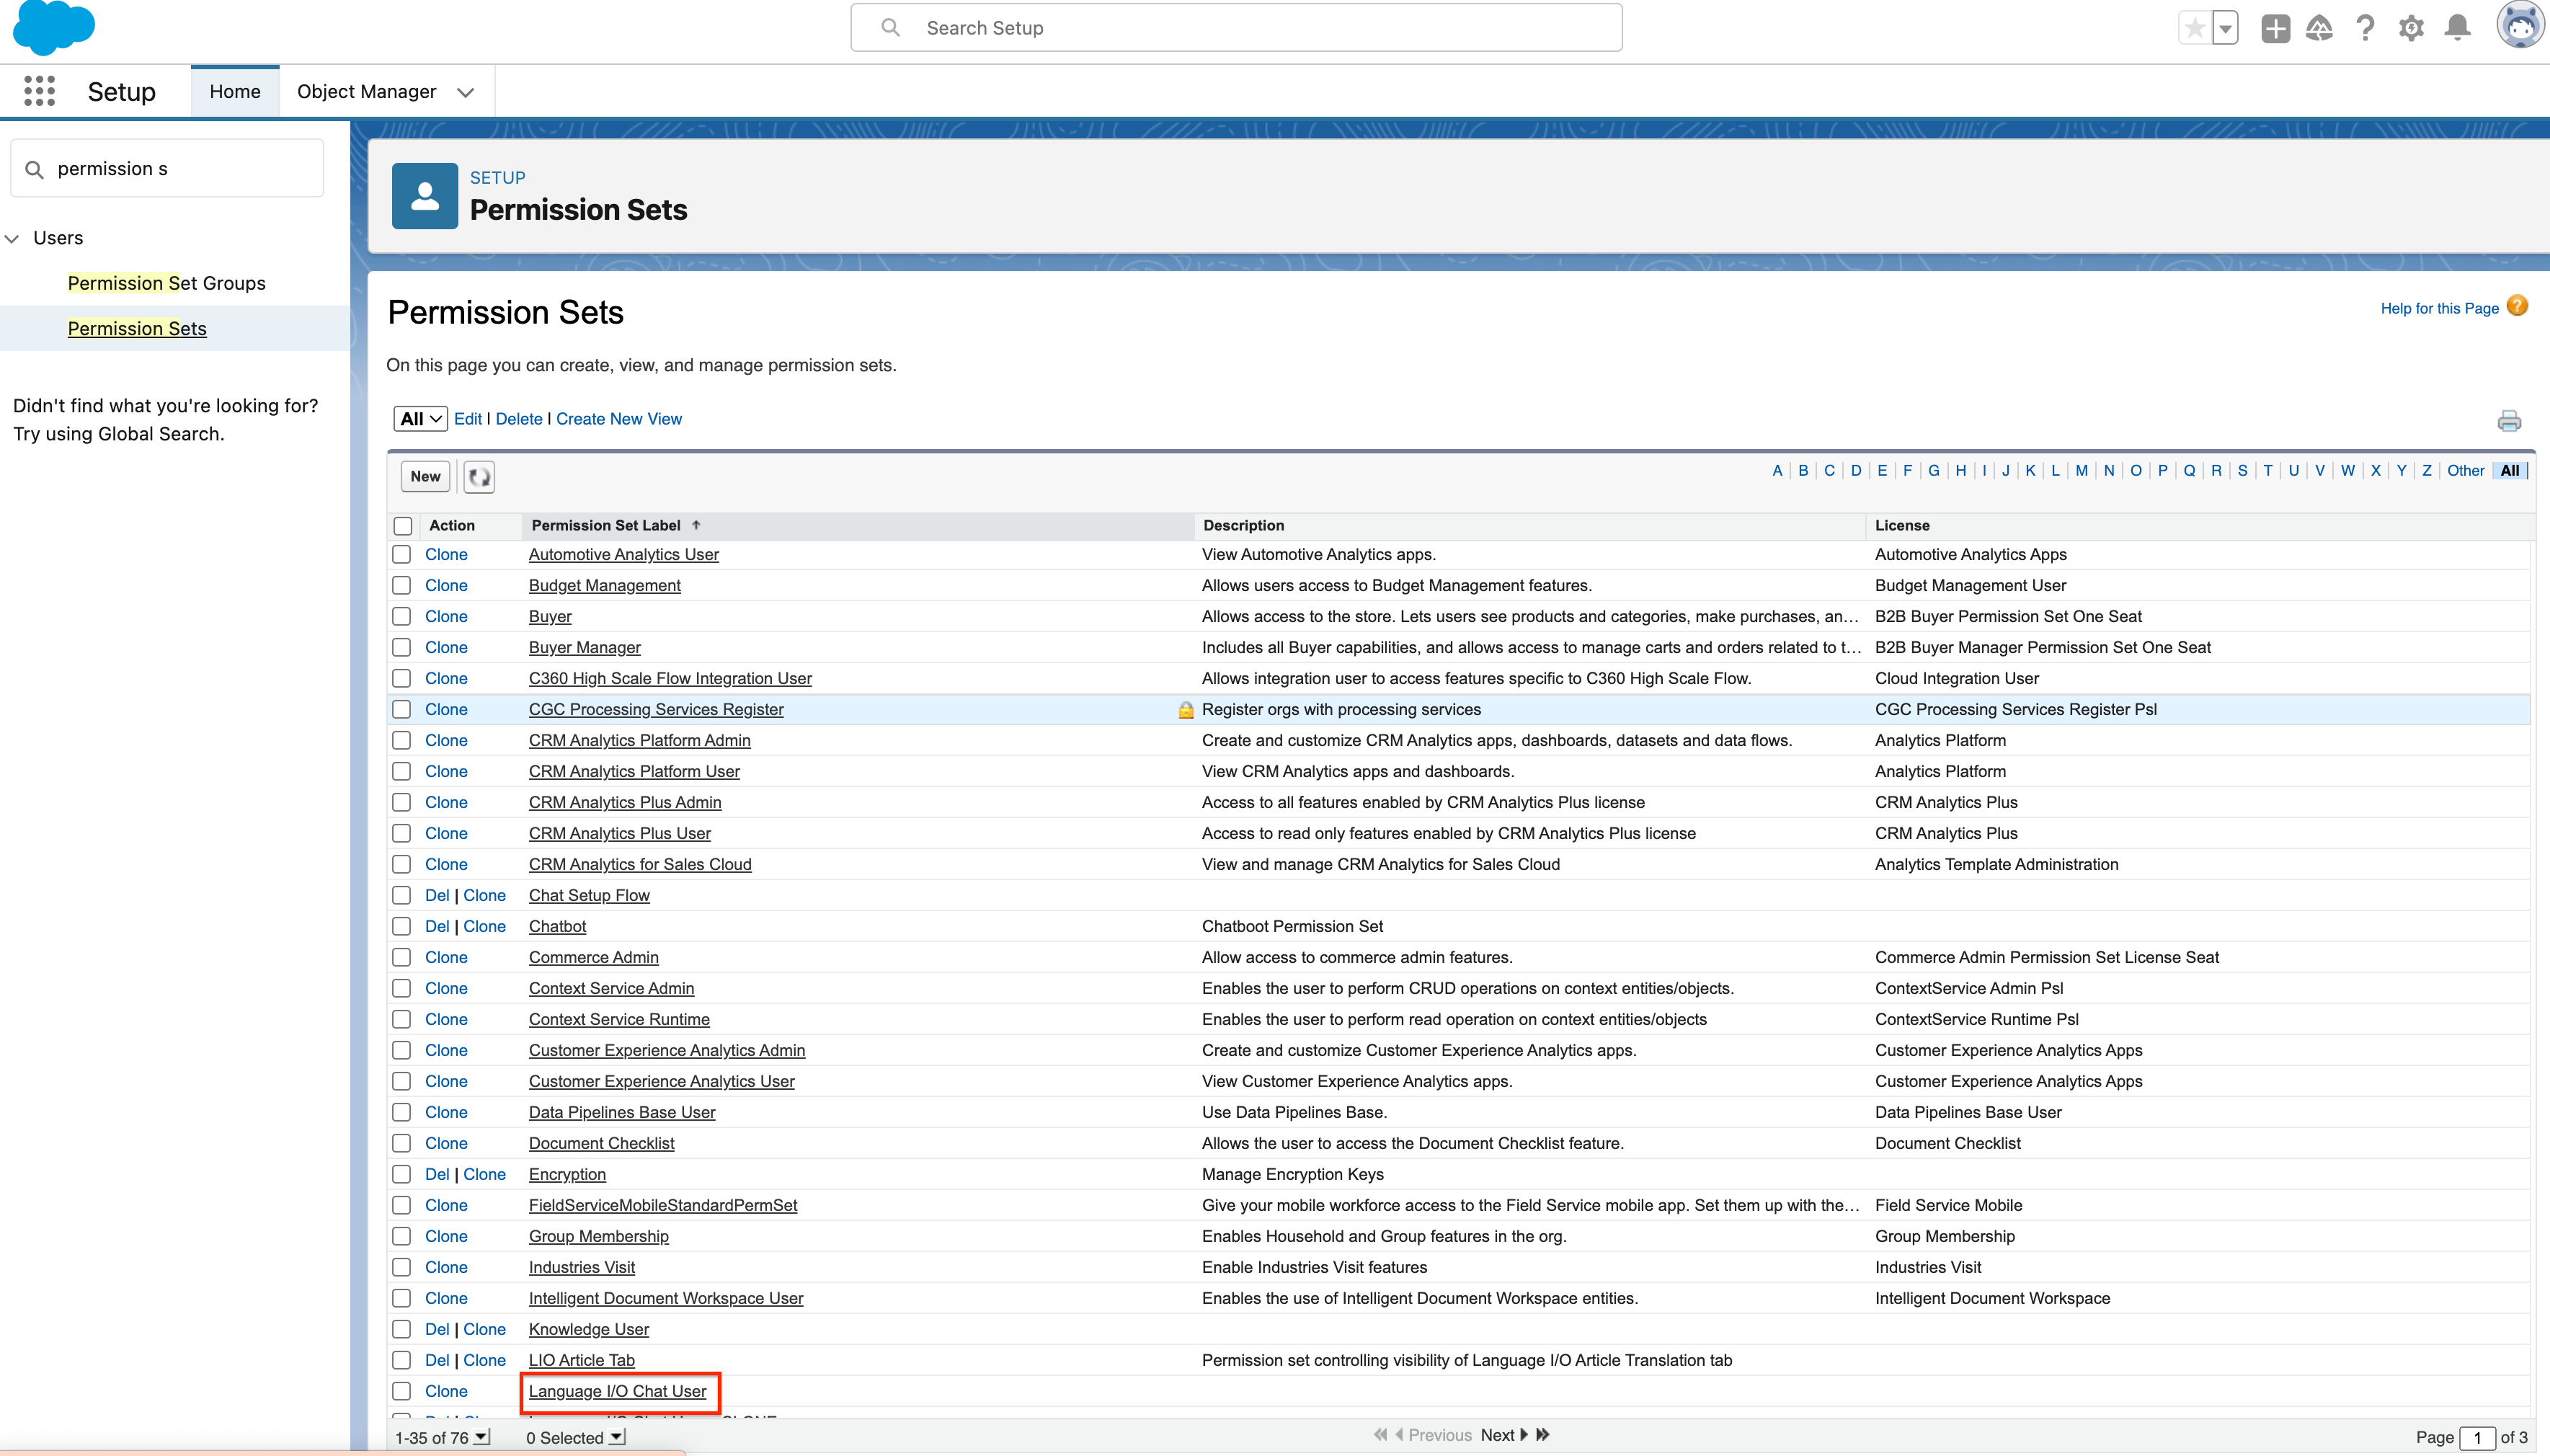
Task: Open Language I/O Chat User permission set
Action: tap(618, 1391)
